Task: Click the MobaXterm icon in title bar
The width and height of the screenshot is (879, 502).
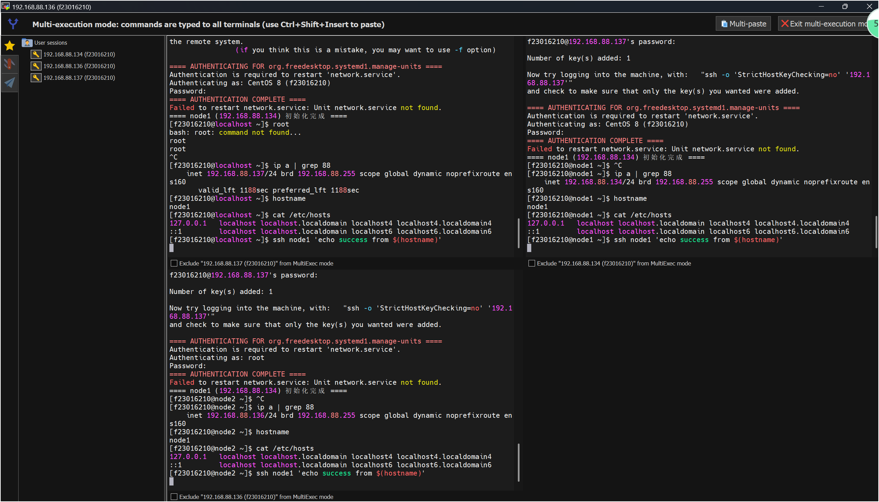Action: tap(6, 6)
